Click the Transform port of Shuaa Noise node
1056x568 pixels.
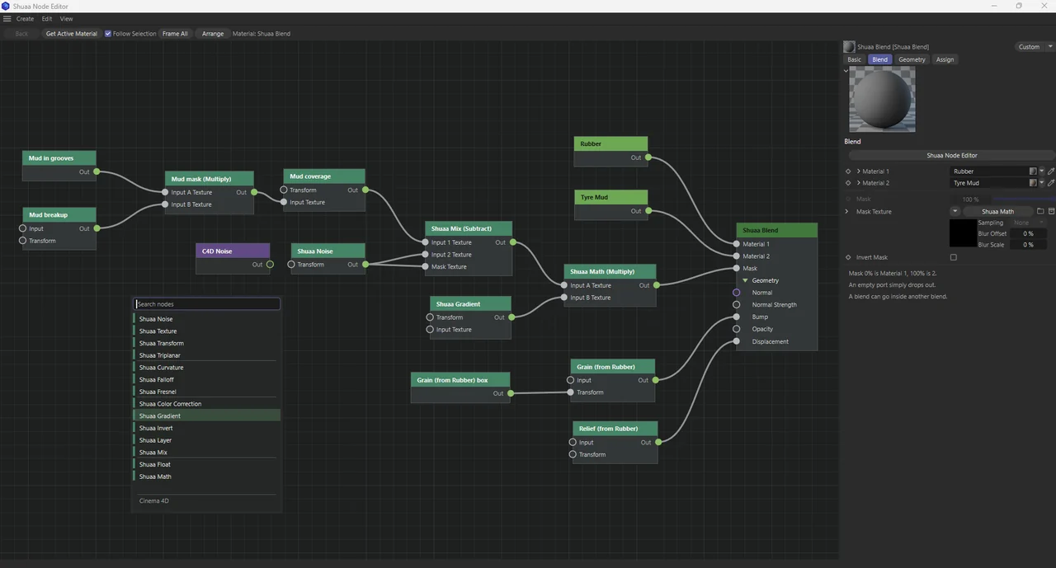[x=291, y=265]
